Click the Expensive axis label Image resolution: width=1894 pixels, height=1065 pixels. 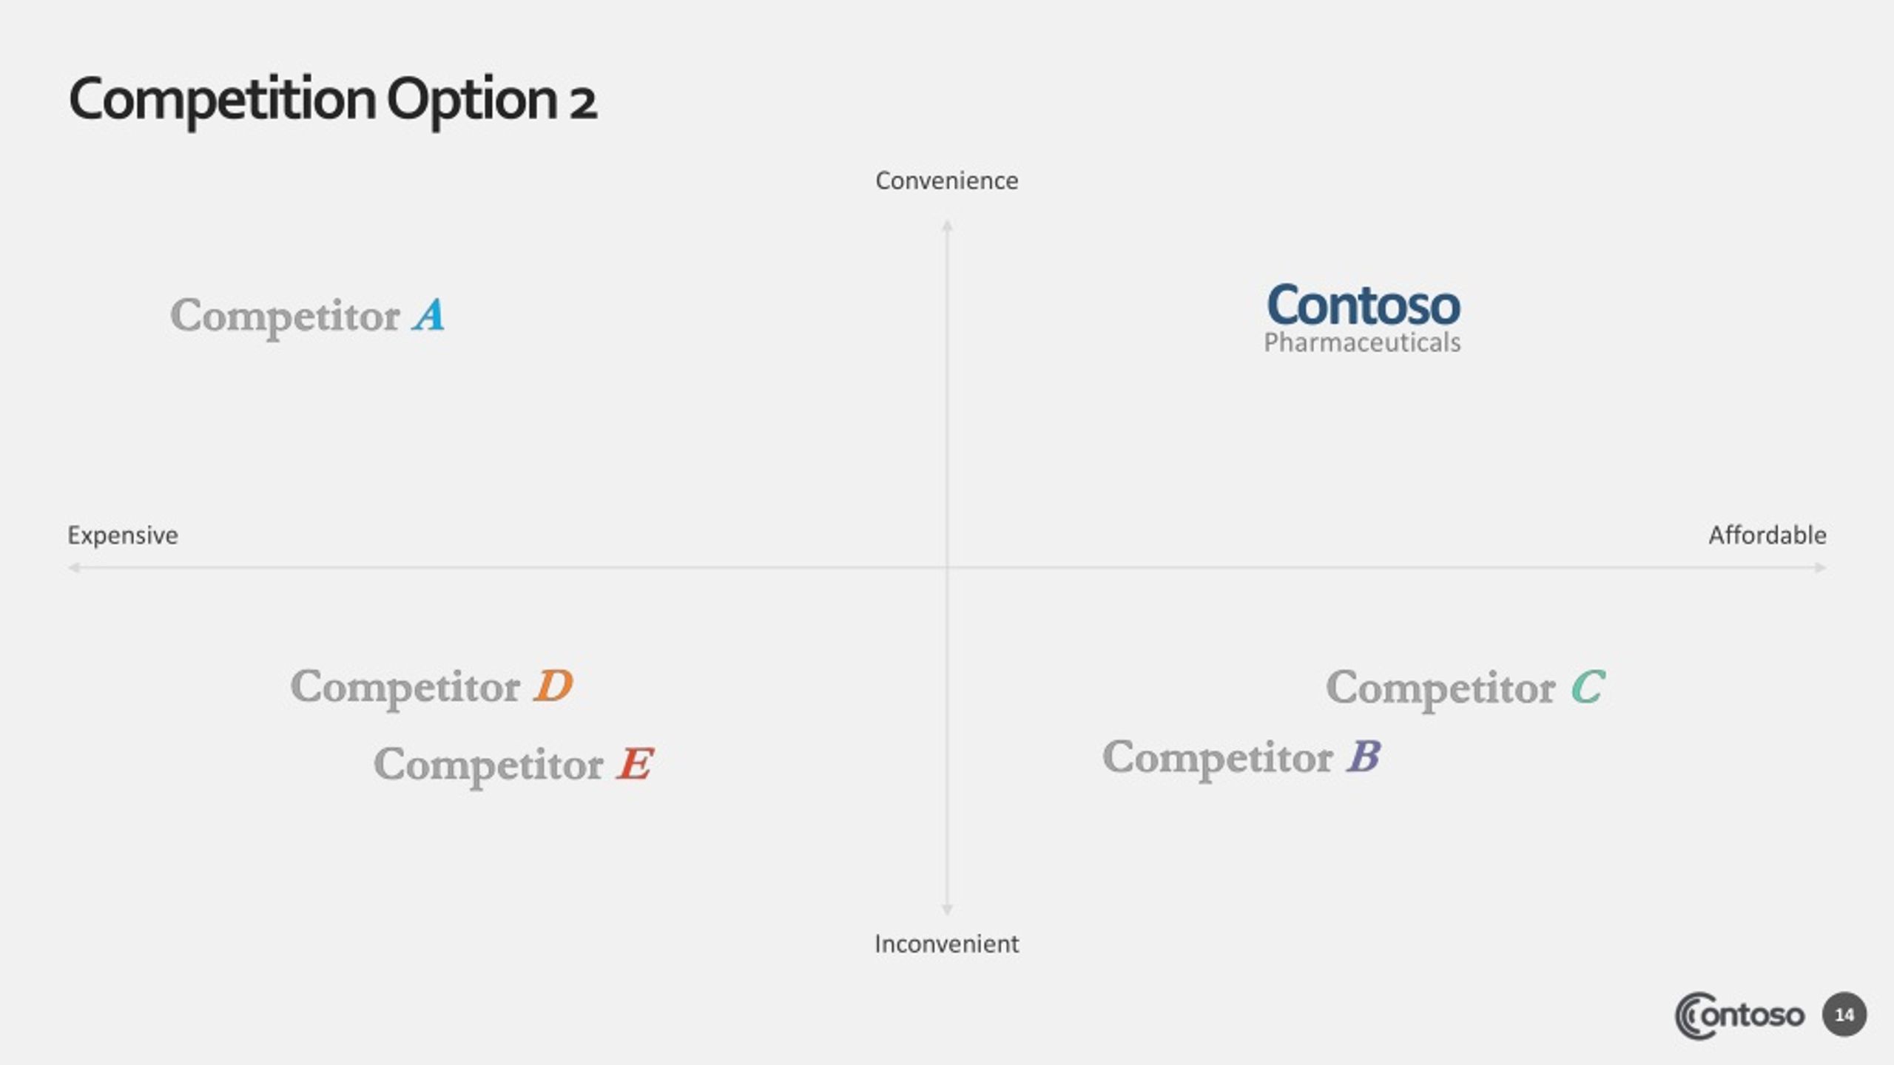click(123, 535)
